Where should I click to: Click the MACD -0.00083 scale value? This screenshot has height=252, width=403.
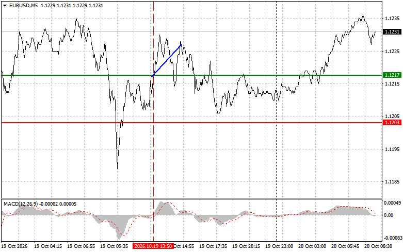click(x=392, y=238)
